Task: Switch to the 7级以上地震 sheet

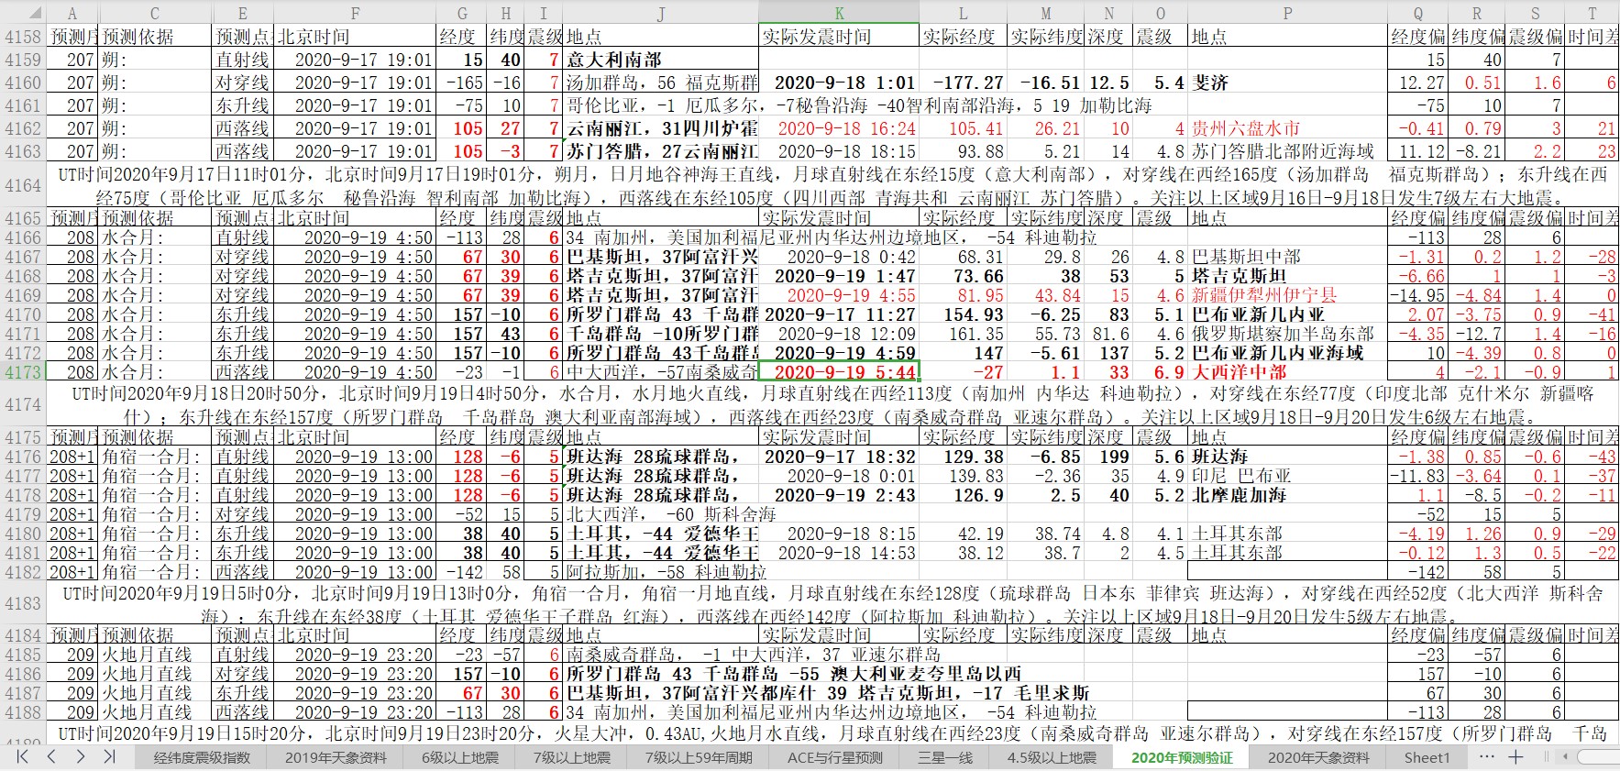Action: coord(571,757)
